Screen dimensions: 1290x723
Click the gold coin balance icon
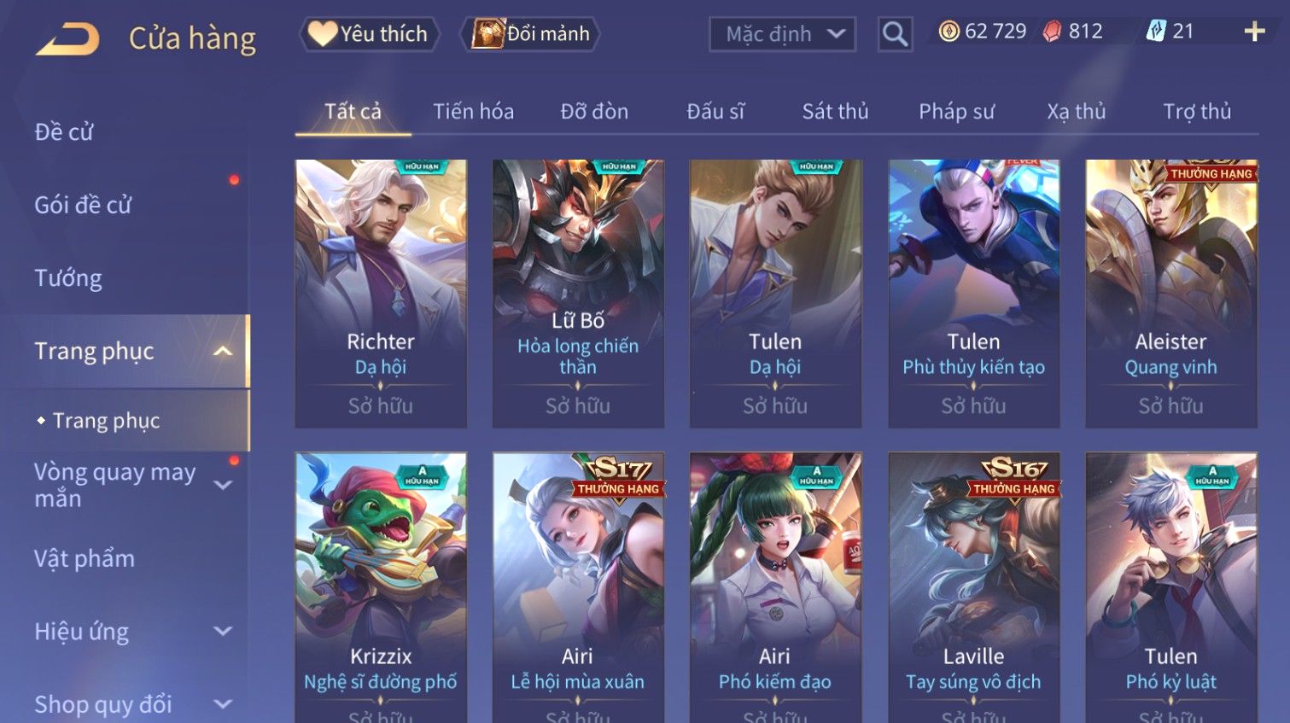click(x=949, y=32)
